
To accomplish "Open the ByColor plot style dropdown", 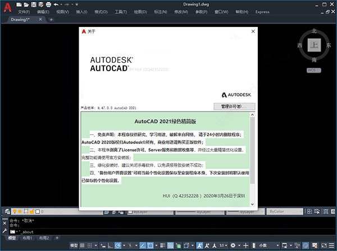I will coord(285,212).
